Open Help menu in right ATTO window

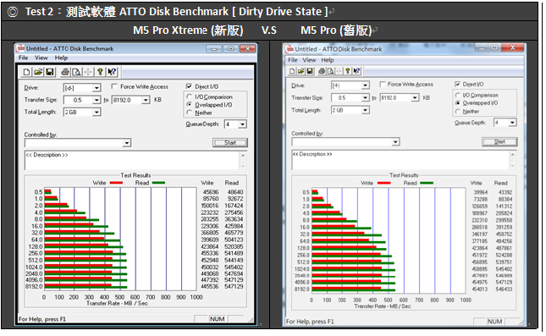tap(328, 60)
